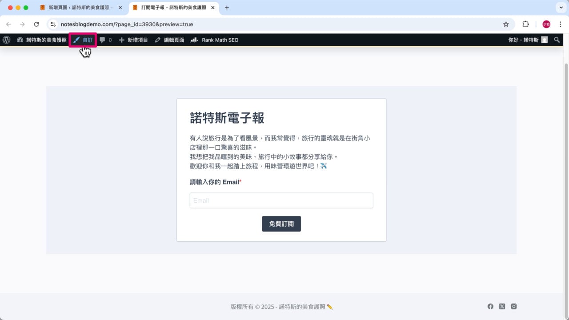The height and width of the screenshot is (320, 569).
Task: Open the highlighted 自訂 customize link
Action: tap(84, 40)
